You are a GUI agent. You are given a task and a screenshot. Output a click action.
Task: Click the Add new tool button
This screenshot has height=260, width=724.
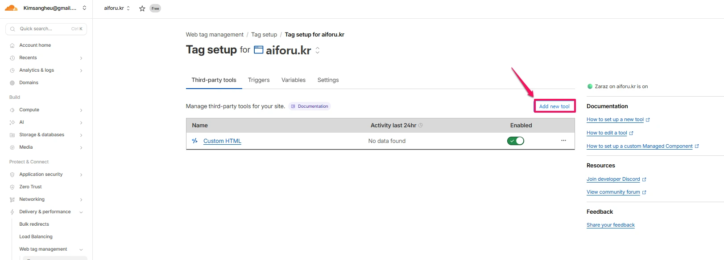point(554,106)
